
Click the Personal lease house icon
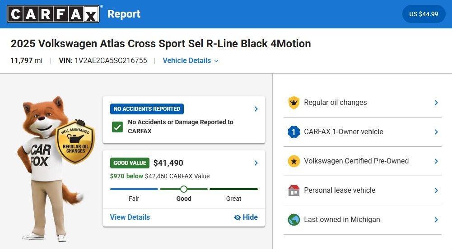(294, 190)
